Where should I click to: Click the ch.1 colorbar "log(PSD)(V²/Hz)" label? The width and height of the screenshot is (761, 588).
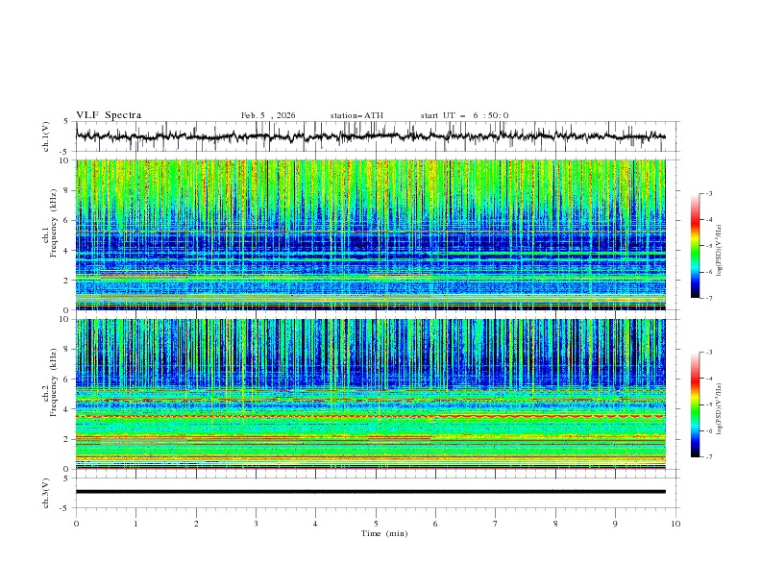pos(720,251)
